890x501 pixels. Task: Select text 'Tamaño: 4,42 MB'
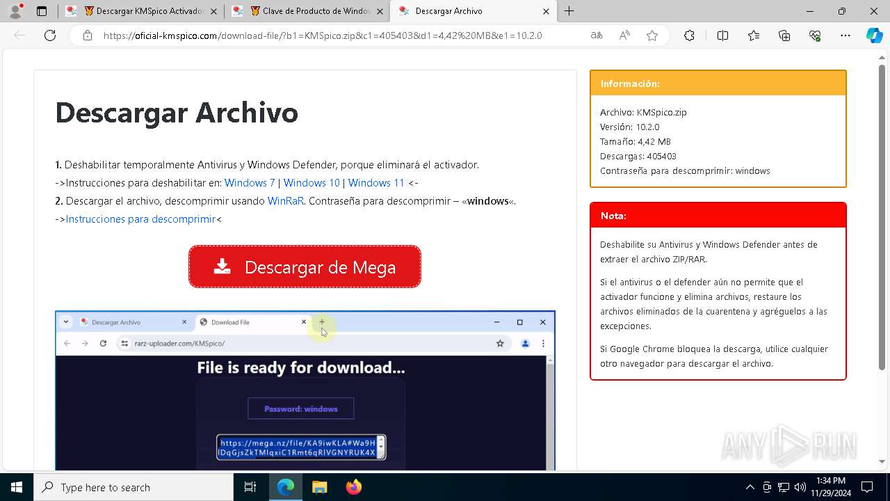click(x=636, y=141)
